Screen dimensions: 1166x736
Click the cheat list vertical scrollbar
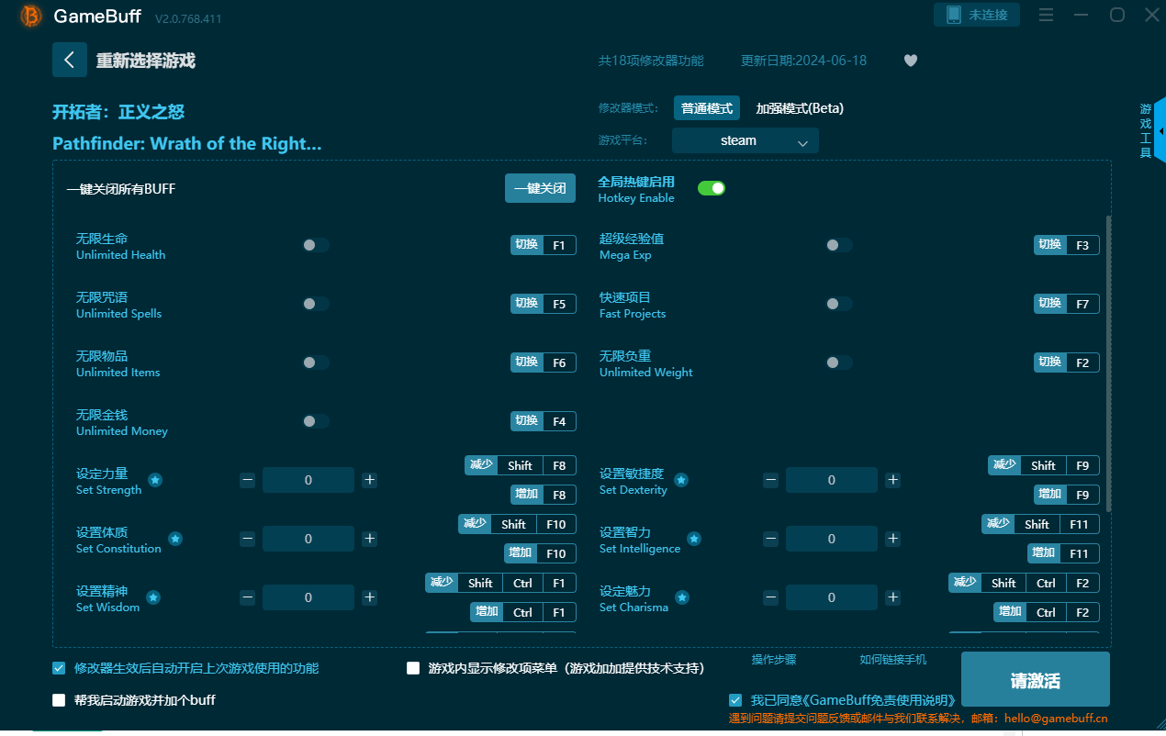pos(1108,363)
